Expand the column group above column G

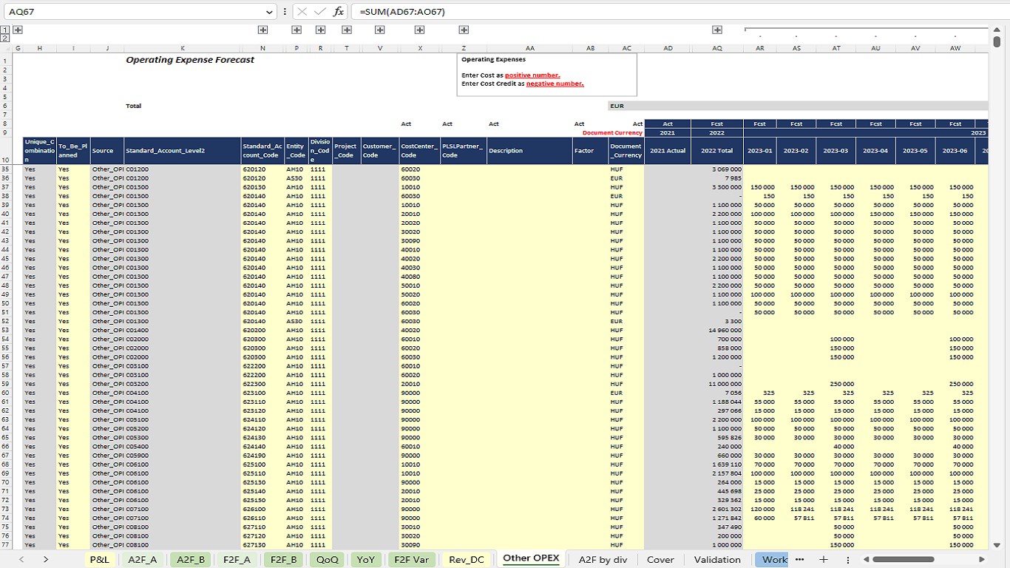[x=18, y=30]
